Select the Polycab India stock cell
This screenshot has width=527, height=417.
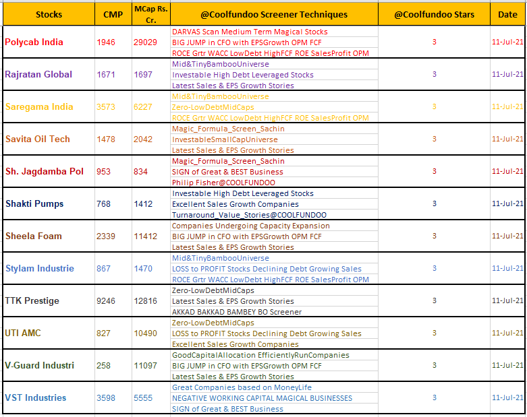(49, 42)
